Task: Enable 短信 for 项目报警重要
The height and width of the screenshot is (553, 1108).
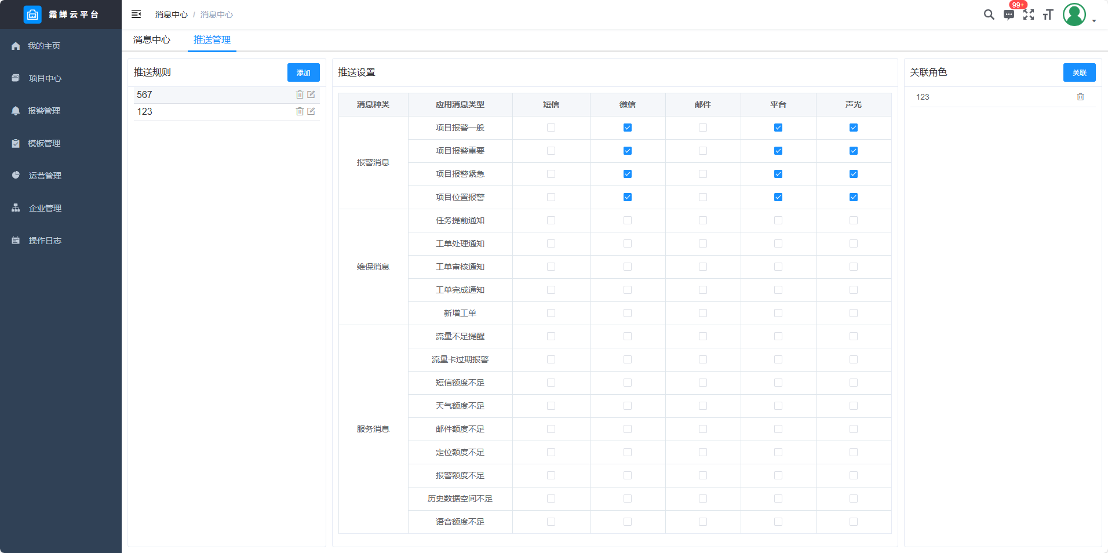Action: [x=551, y=151]
